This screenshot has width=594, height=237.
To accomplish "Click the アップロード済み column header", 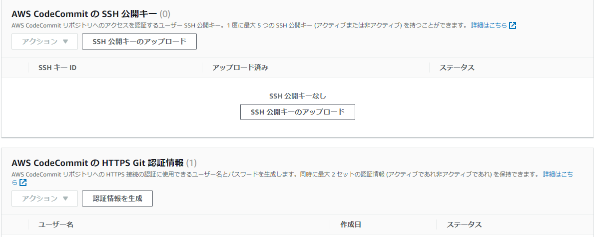I will (x=240, y=67).
